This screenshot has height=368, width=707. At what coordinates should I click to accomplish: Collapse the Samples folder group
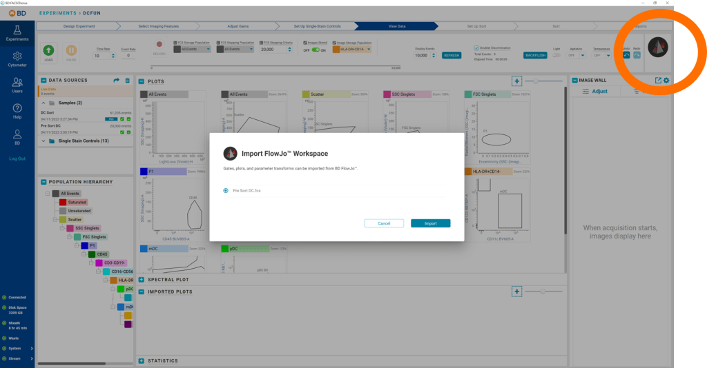[x=43, y=103]
